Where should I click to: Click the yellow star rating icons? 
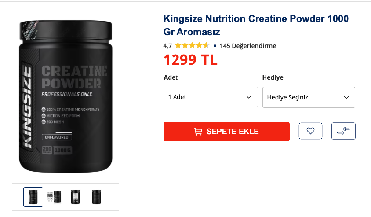tap(192, 45)
